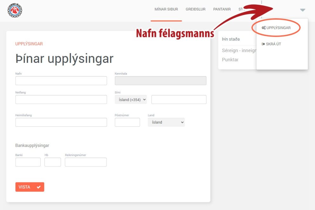
Task: Switch to the Pantanir tab
Action: point(222,9)
